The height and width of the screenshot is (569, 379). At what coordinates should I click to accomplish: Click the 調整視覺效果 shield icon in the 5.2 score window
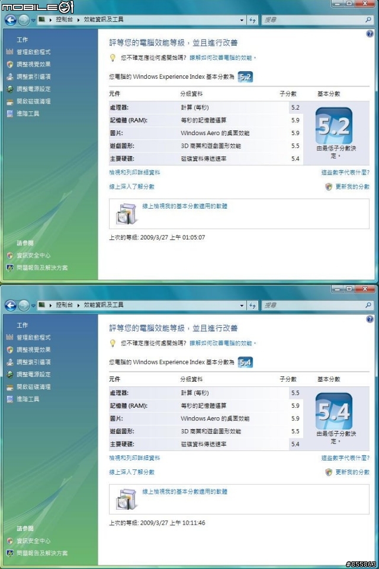10,64
